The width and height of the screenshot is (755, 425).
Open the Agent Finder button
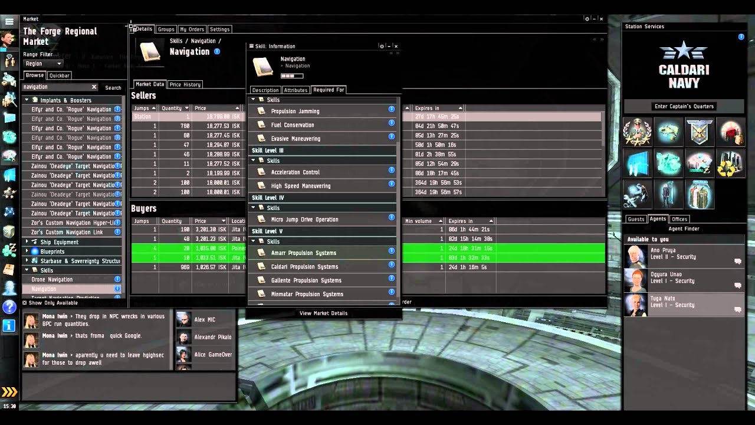coord(684,228)
